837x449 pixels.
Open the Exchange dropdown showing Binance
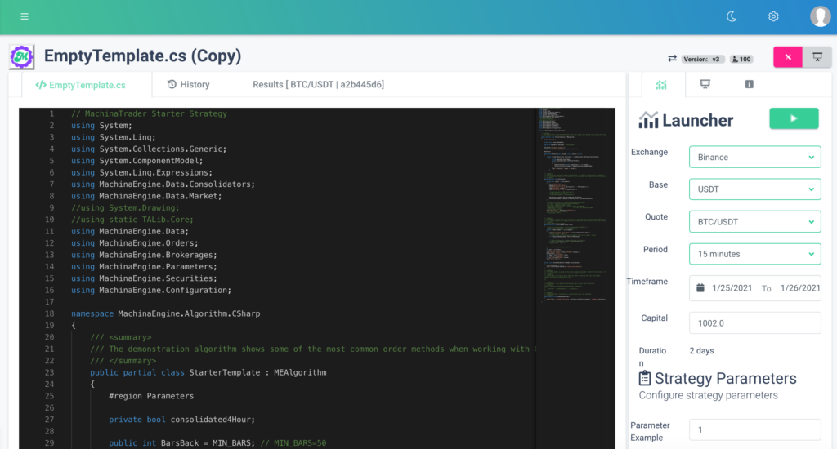coord(754,158)
